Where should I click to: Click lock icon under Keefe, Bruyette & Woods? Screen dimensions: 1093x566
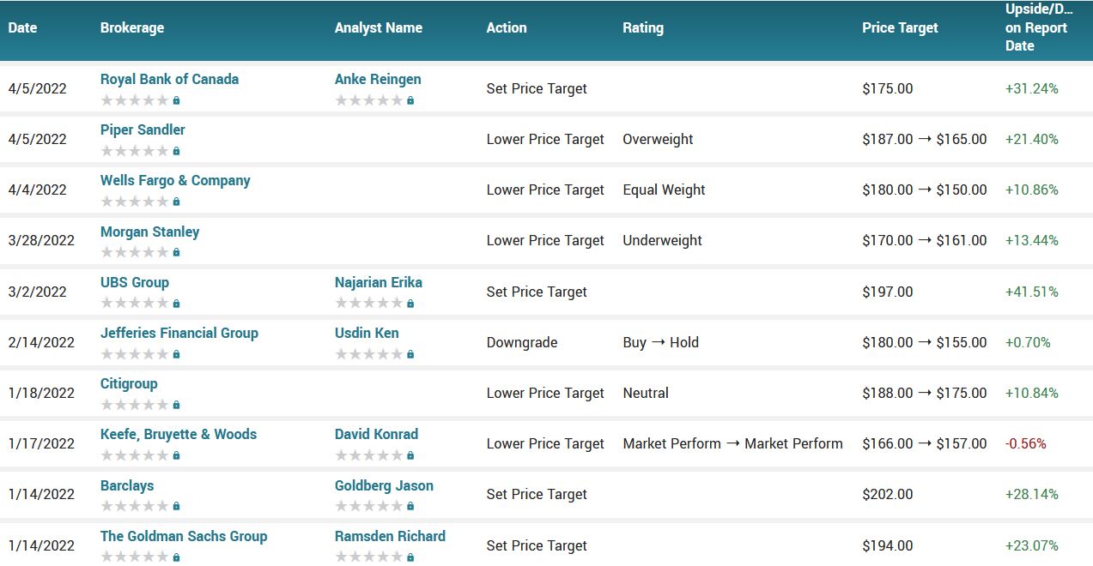(x=177, y=455)
